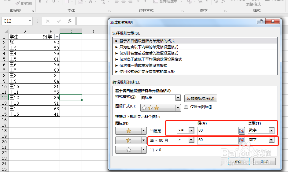The width and height of the screenshot is (288, 172).
Task: Select rule type 基于各自值设置所有单元格的格式
Action: (x=195, y=41)
